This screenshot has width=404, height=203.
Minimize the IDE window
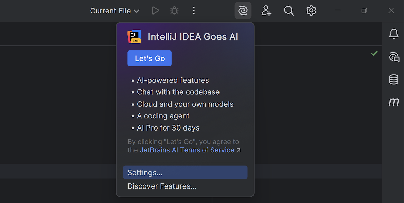(338, 11)
